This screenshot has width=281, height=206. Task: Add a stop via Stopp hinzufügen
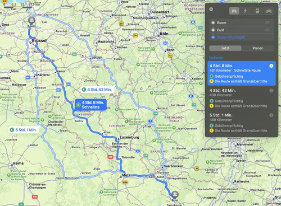coord(231,38)
